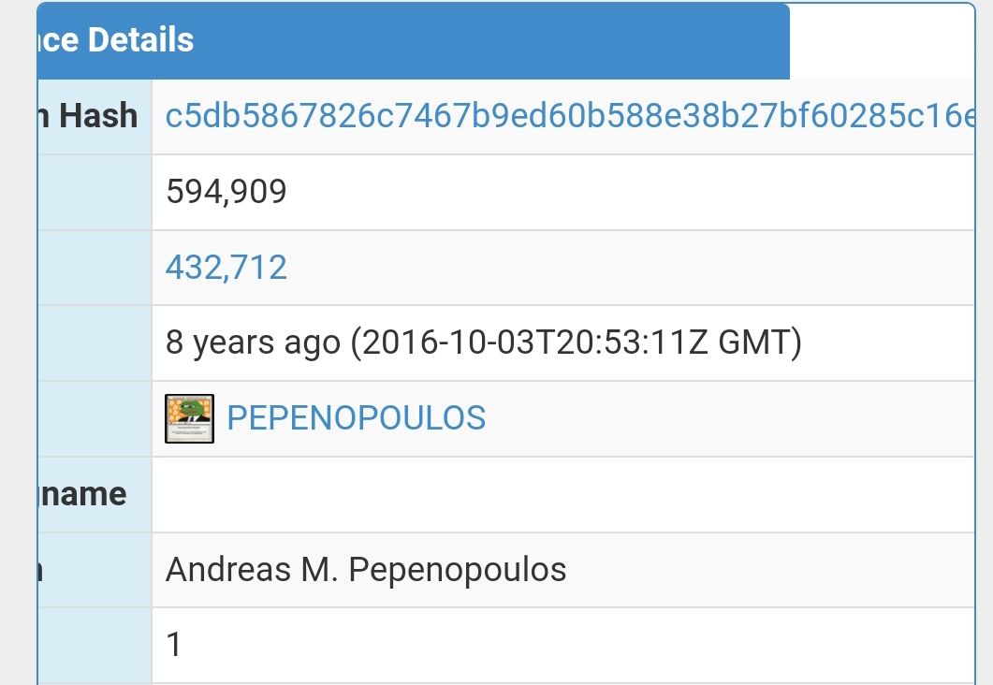Click the label cell beside the timestamp

pyautogui.click(x=95, y=343)
